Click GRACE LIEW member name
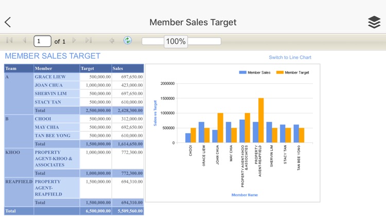This screenshot has height=217, width=386. coord(50,77)
